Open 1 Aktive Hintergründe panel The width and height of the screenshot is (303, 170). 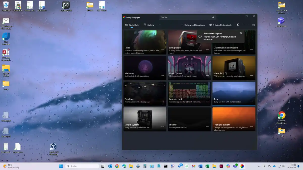(220, 25)
